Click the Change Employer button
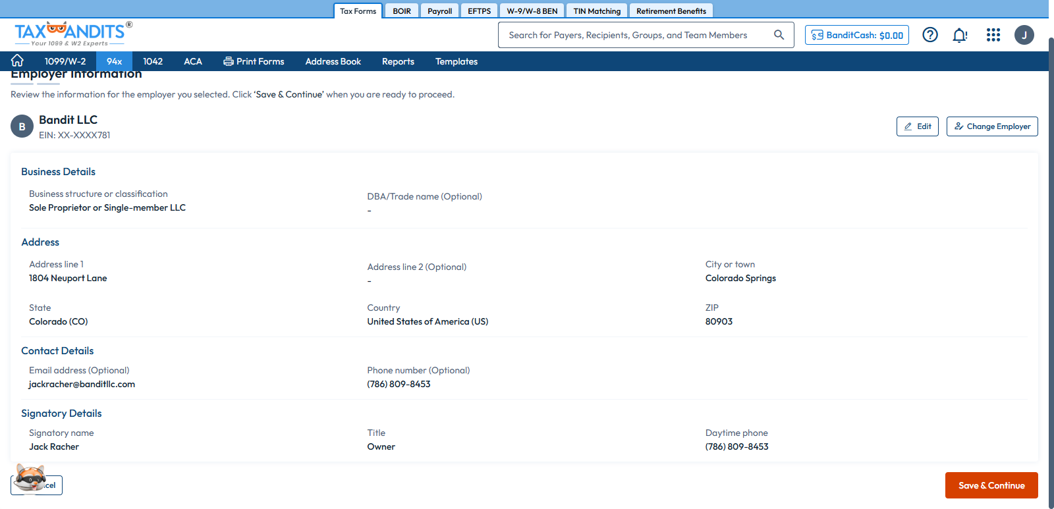 pyautogui.click(x=991, y=126)
